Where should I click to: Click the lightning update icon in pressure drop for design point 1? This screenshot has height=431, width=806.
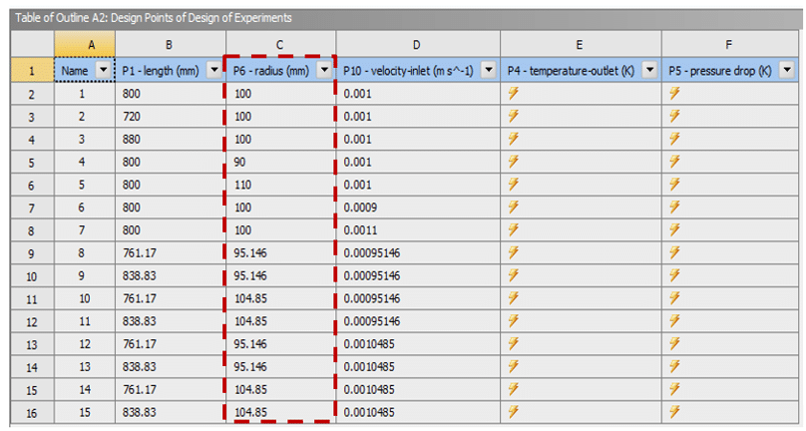(674, 93)
